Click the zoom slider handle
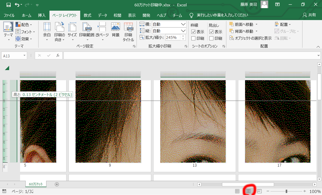Screen dimensions: 322x195 click(x=286, y=191)
